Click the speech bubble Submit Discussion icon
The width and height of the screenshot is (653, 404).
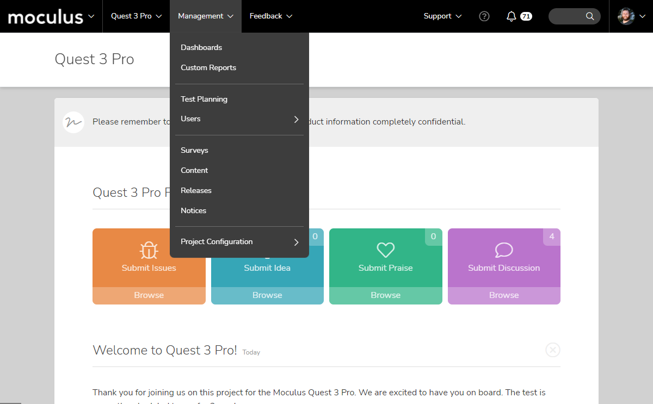click(x=504, y=250)
